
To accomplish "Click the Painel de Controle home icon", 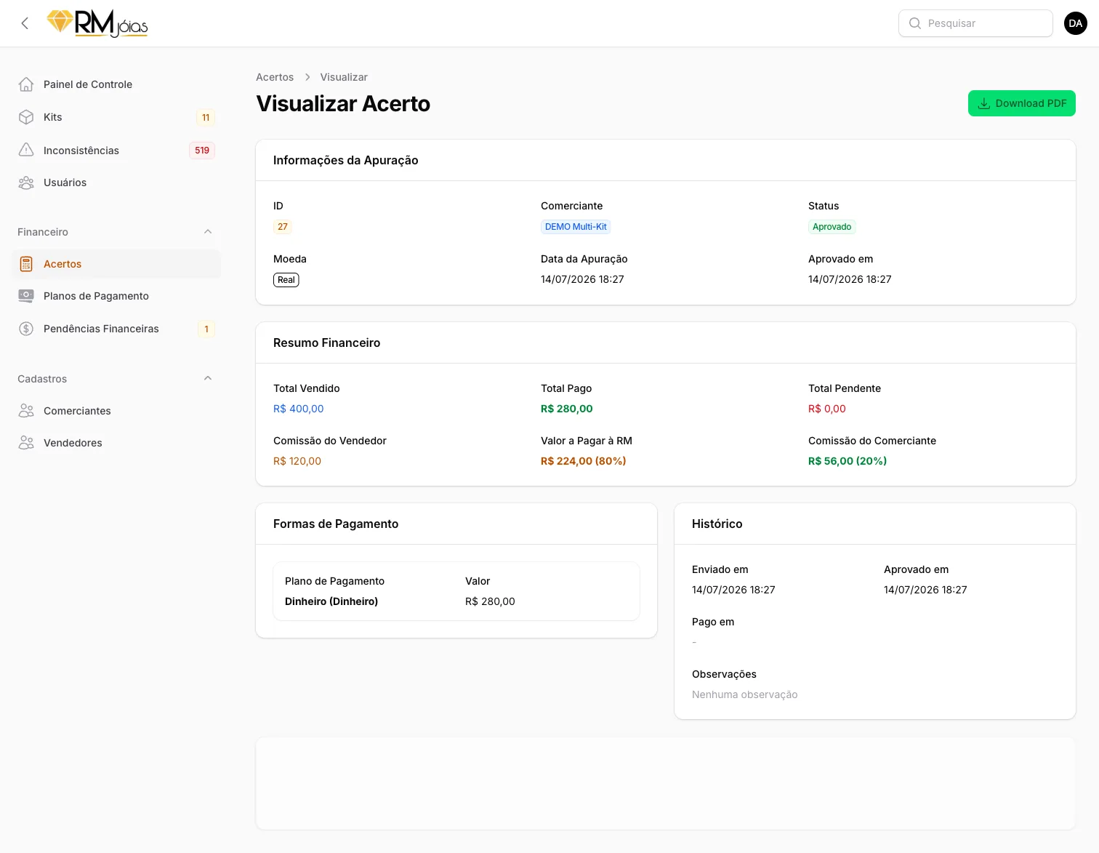I will click(x=26, y=84).
